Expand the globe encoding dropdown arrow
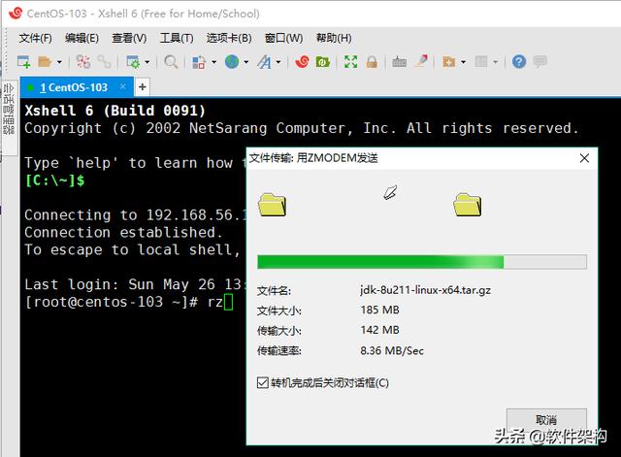621x457 pixels. (x=245, y=62)
